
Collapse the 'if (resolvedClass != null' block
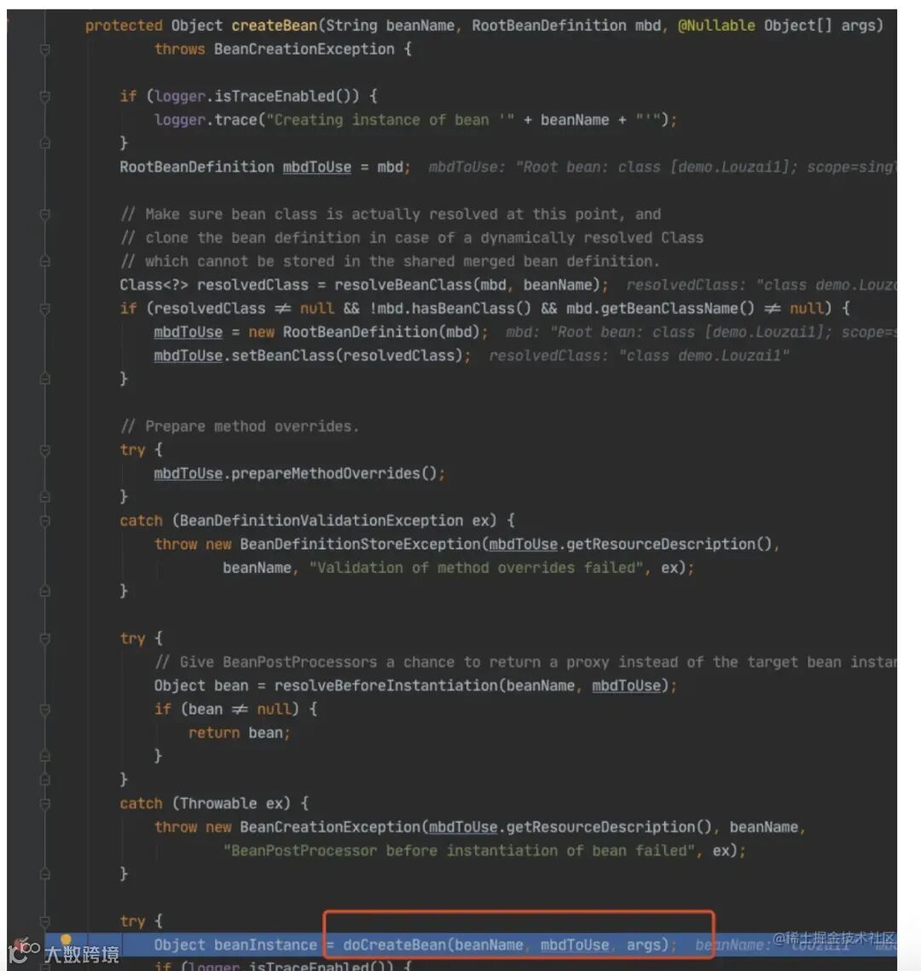click(44, 309)
